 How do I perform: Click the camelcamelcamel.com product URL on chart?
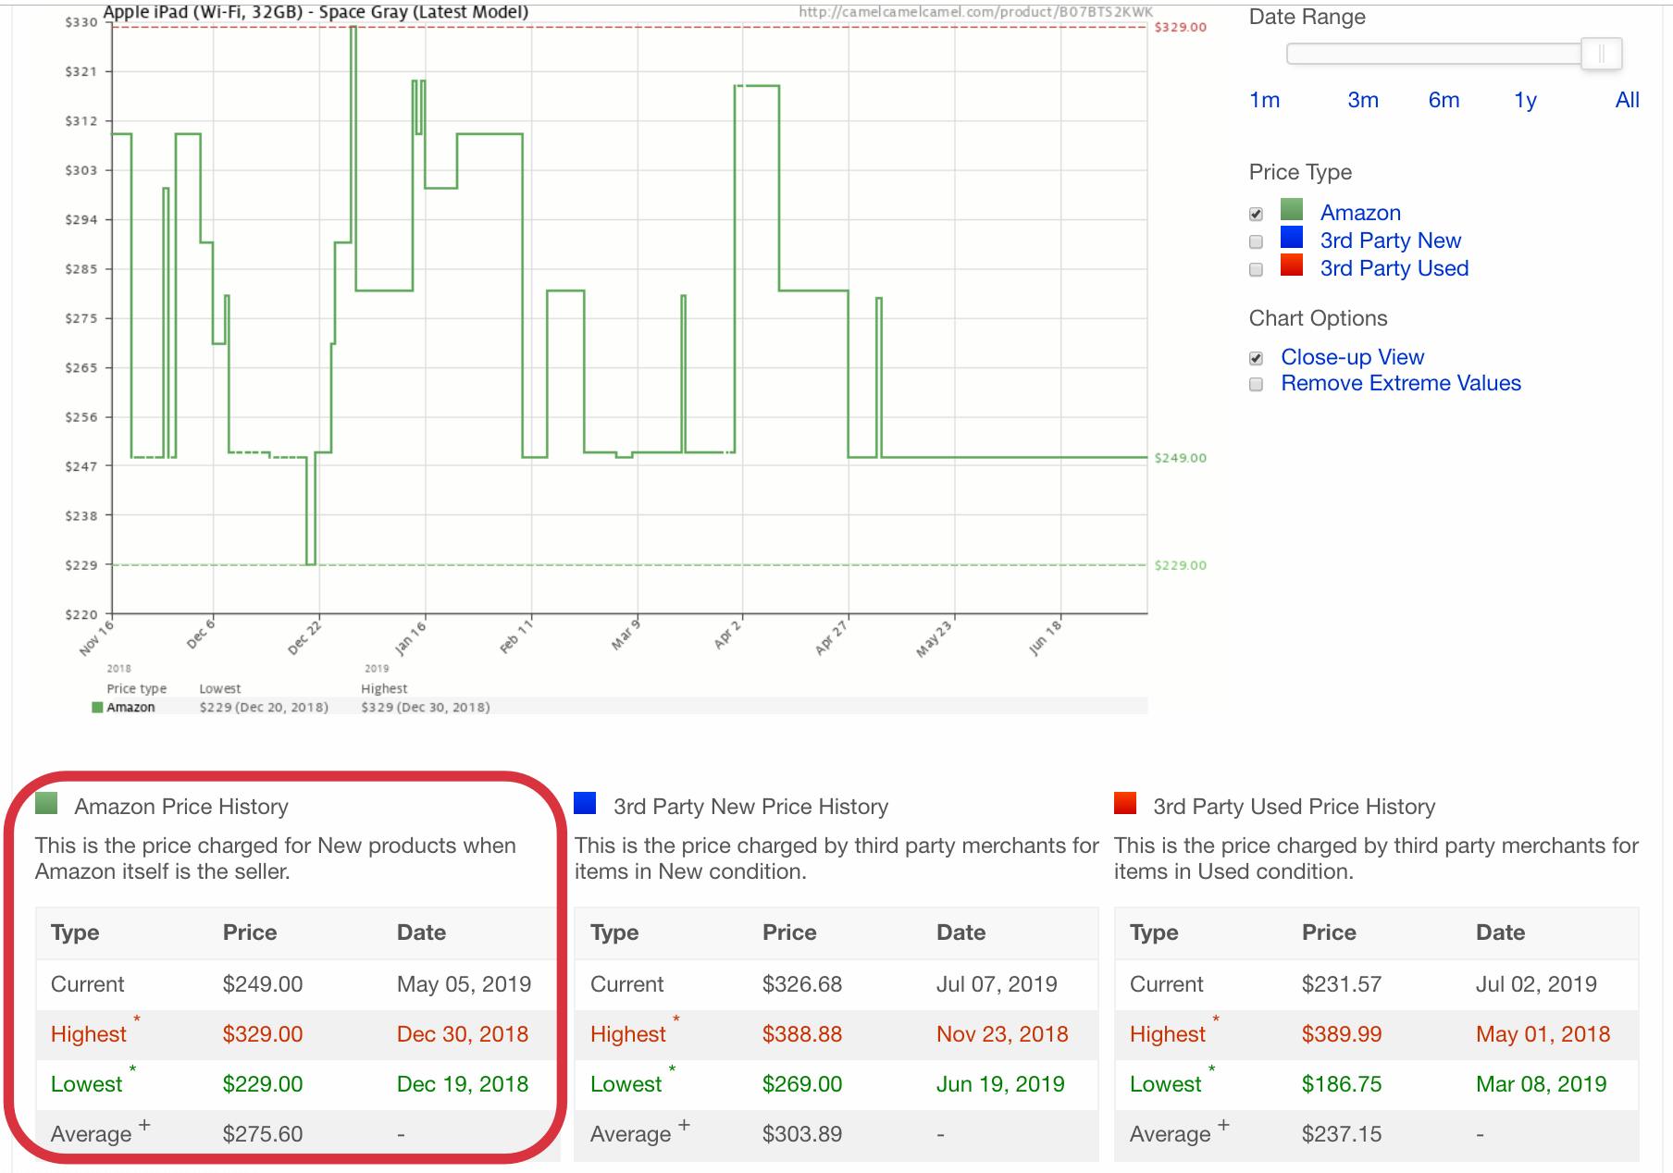tap(975, 12)
